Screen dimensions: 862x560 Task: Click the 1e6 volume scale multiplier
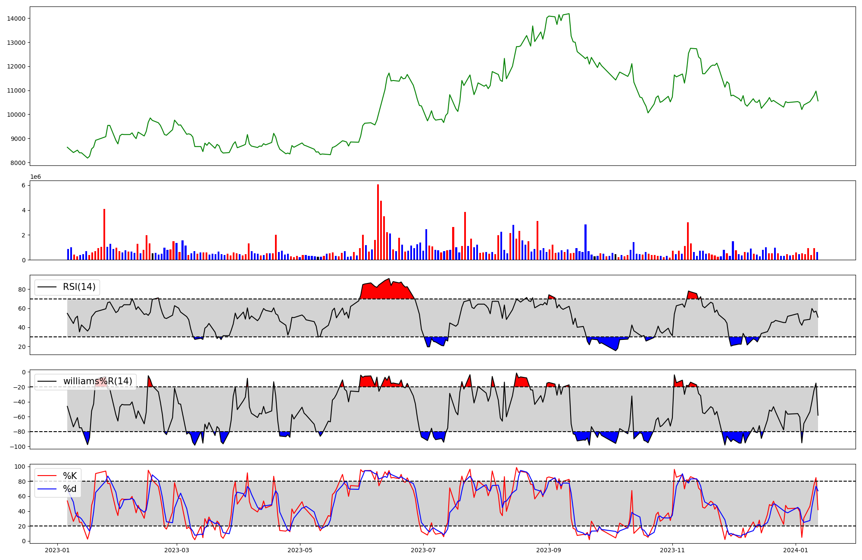click(35, 177)
